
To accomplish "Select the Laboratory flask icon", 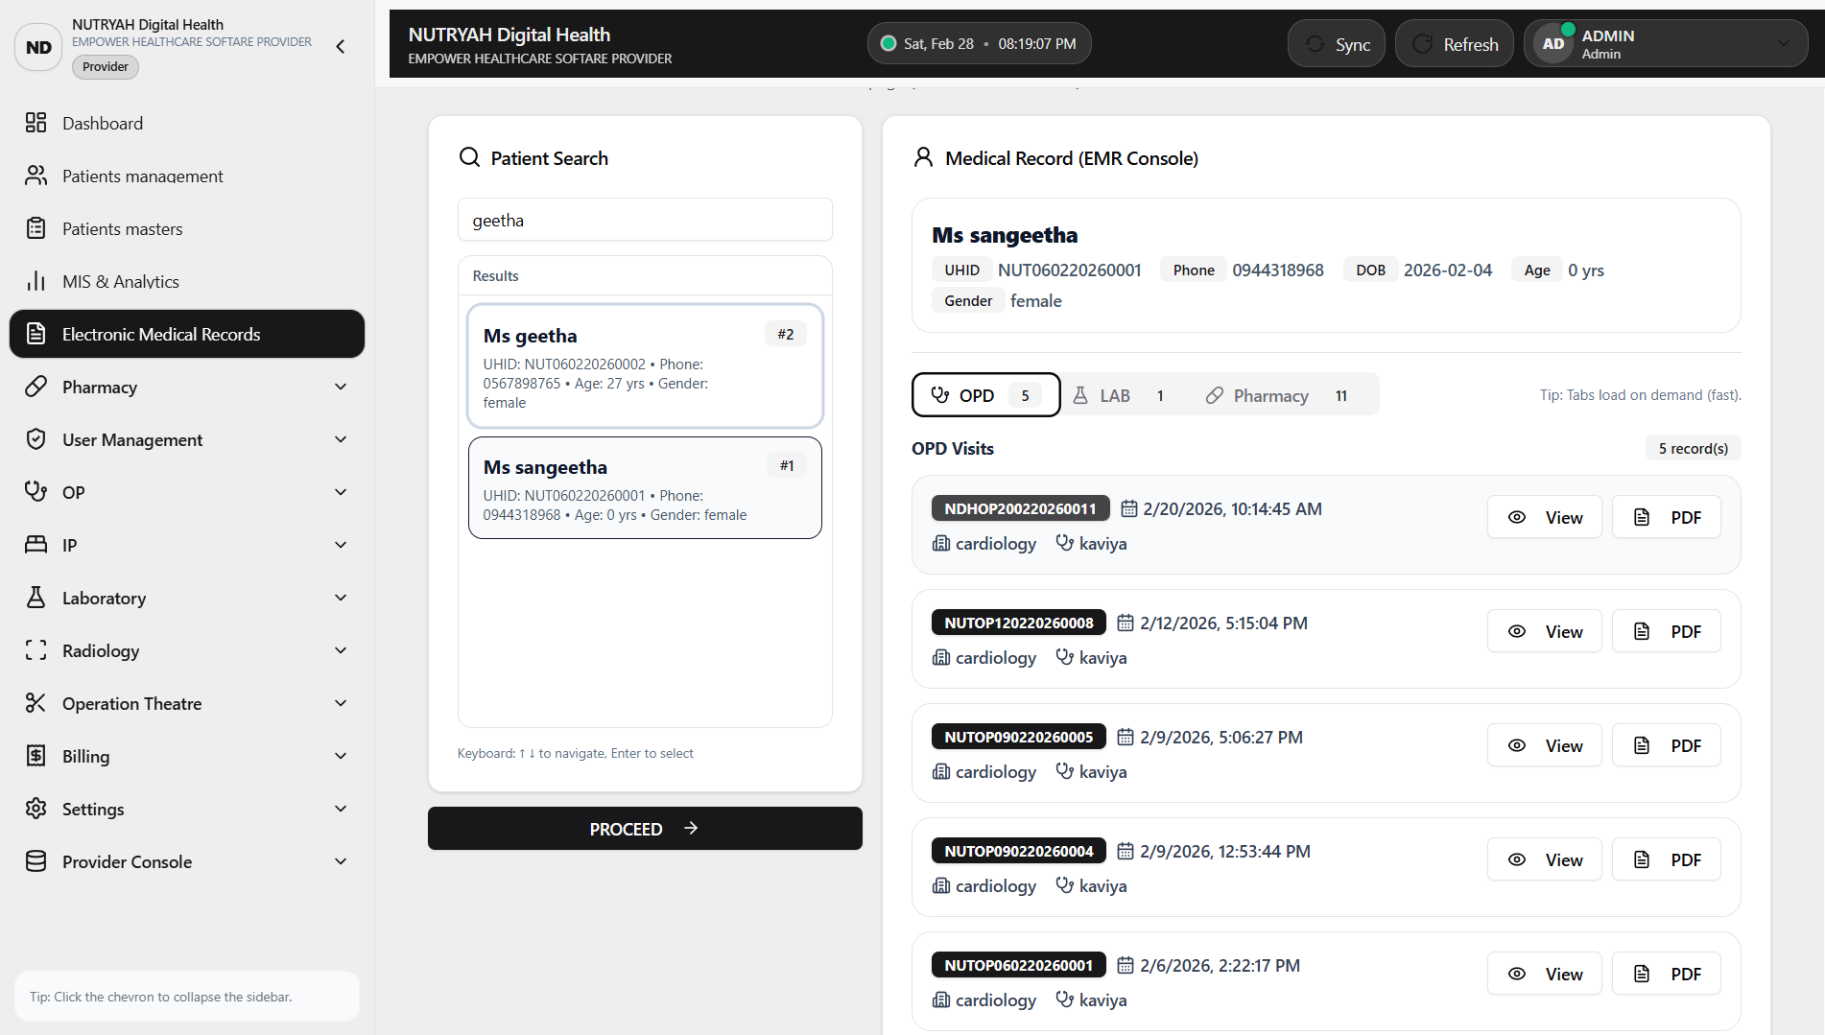I will click(x=36, y=598).
